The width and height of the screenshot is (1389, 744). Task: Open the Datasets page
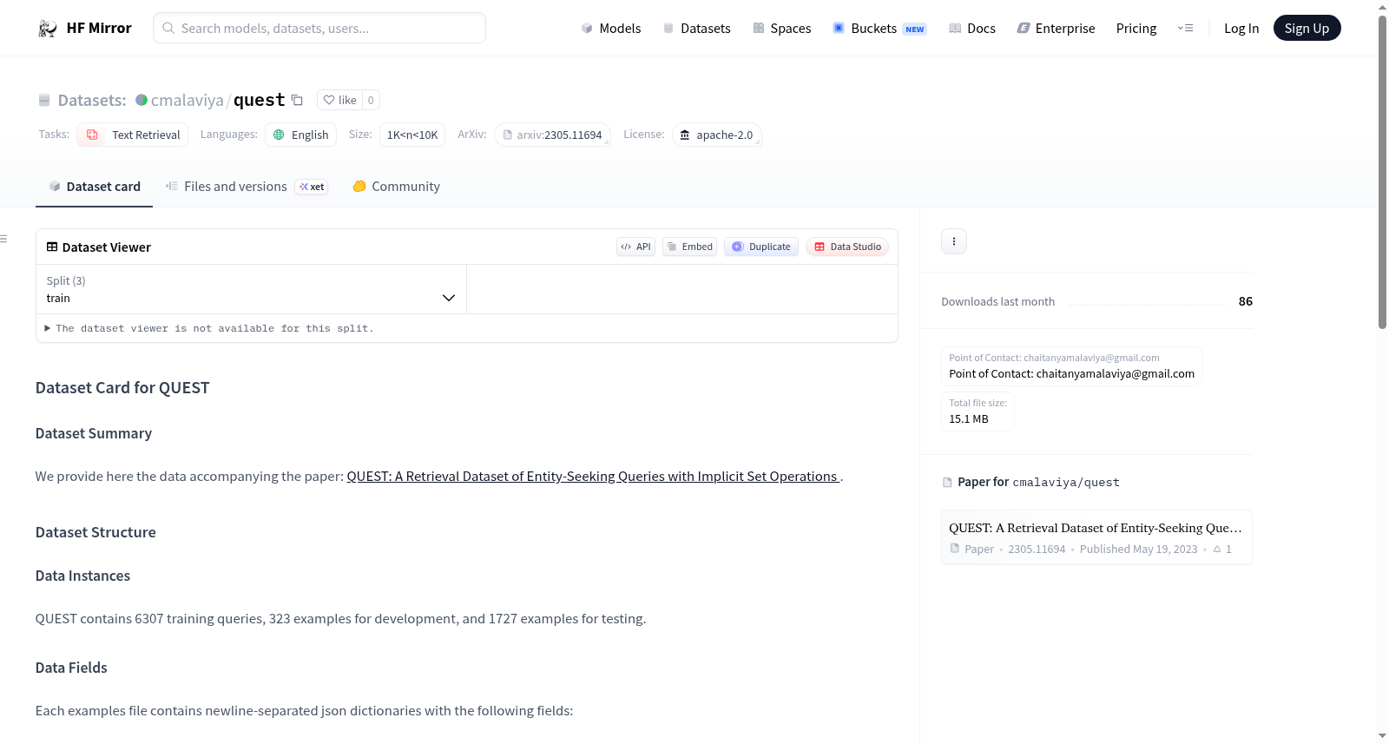[x=697, y=29]
